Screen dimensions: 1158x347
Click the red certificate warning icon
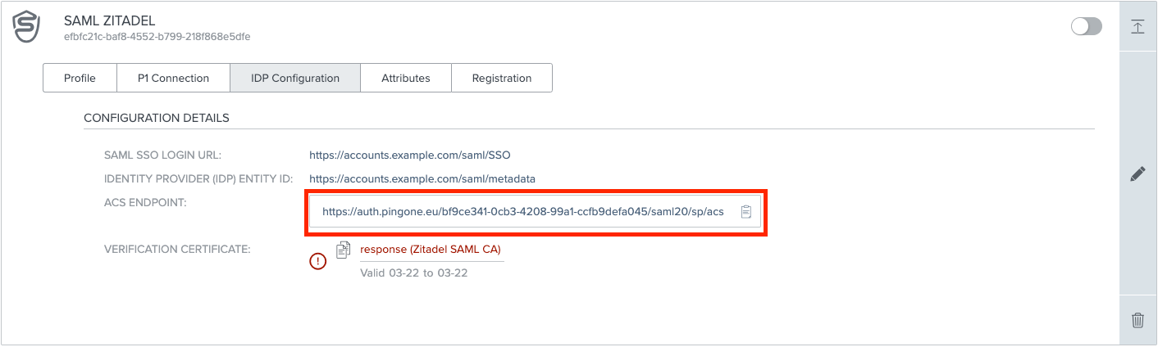click(x=318, y=261)
